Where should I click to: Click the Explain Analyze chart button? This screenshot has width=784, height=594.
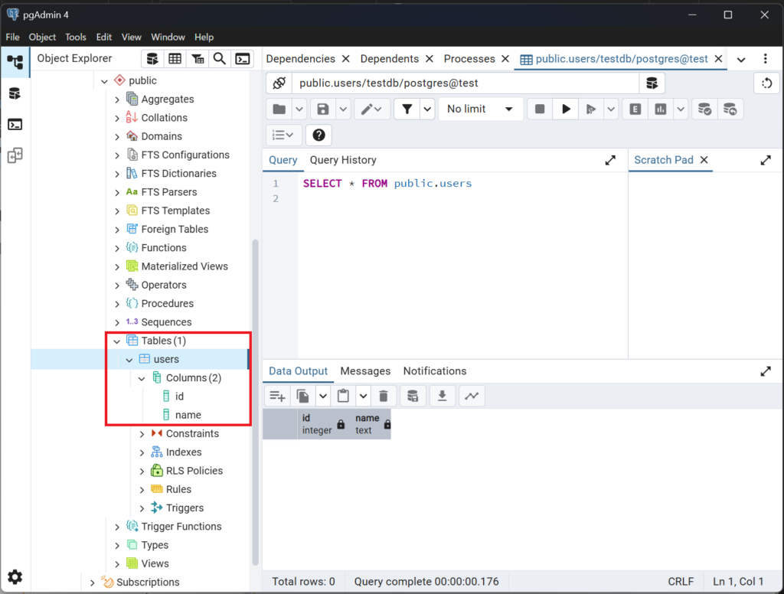661,109
